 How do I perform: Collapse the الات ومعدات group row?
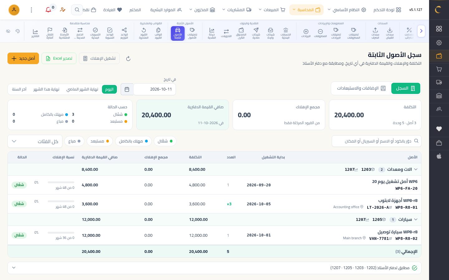416,169
